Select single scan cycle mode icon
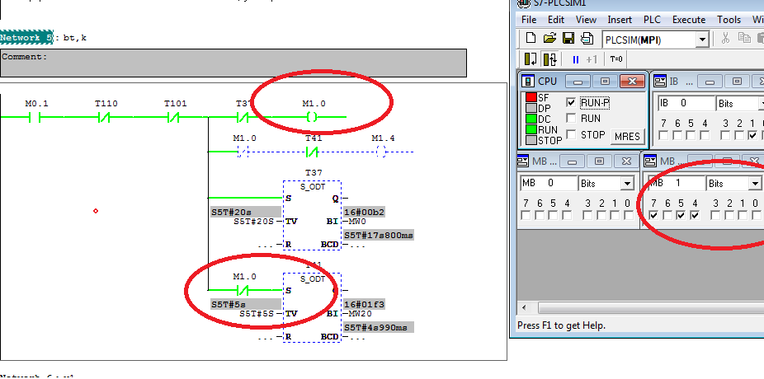The height and width of the screenshot is (379, 764). point(531,59)
